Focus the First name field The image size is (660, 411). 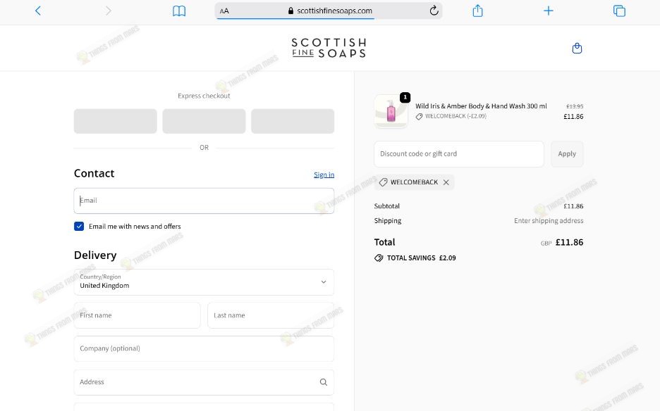(x=137, y=315)
